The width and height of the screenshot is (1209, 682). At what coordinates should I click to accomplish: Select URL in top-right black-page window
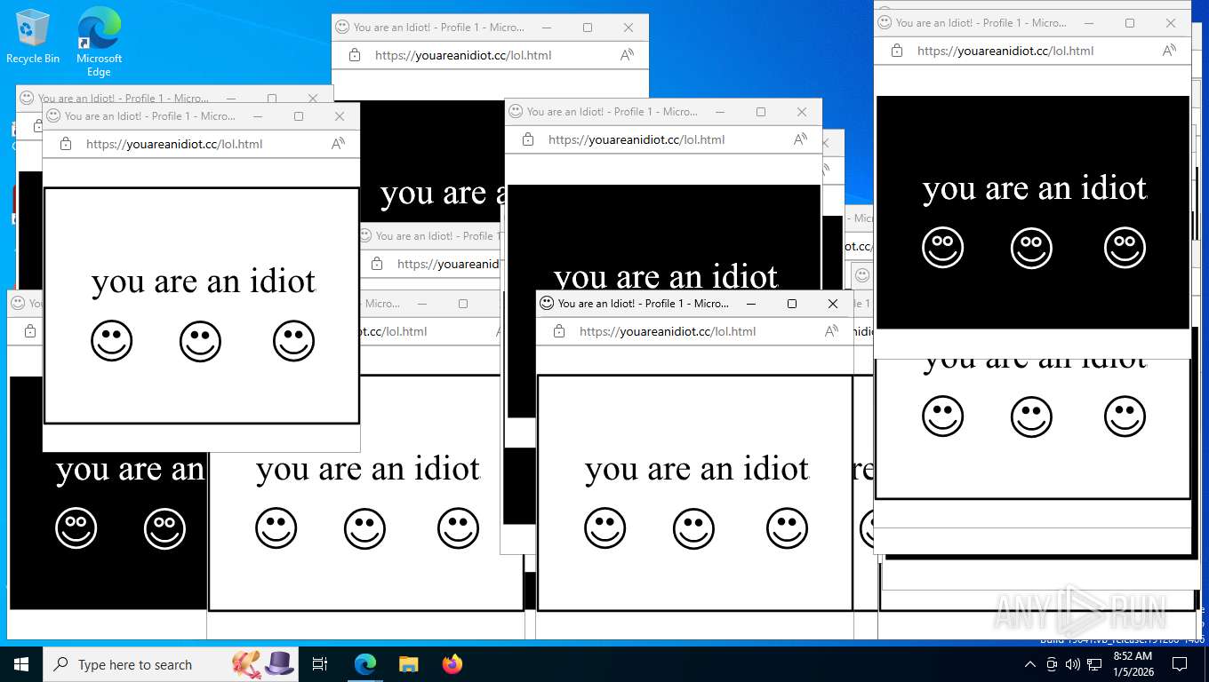[x=1005, y=51]
